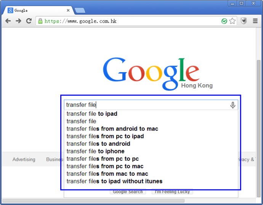Click the shield extension icon
The height and width of the screenshot is (205, 263).
click(x=244, y=21)
